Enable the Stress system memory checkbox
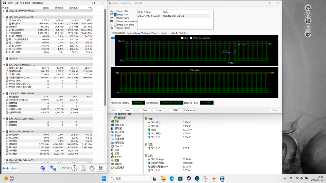326x183 pixels. click(115, 21)
